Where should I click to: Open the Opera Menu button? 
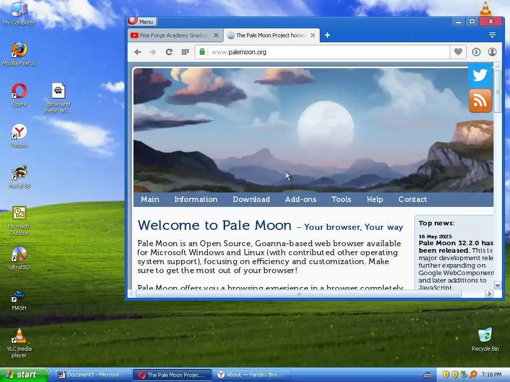[142, 21]
